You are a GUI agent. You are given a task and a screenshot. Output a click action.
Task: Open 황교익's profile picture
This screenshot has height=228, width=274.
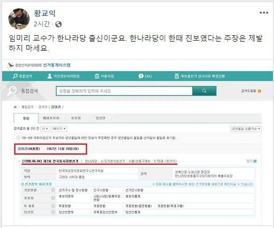[19, 19]
